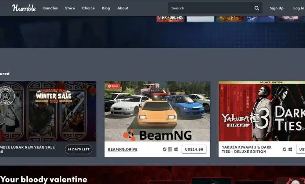Click the Steam icon on Yakuza card
Viewport: 305px width, 184px height.
coord(284,149)
